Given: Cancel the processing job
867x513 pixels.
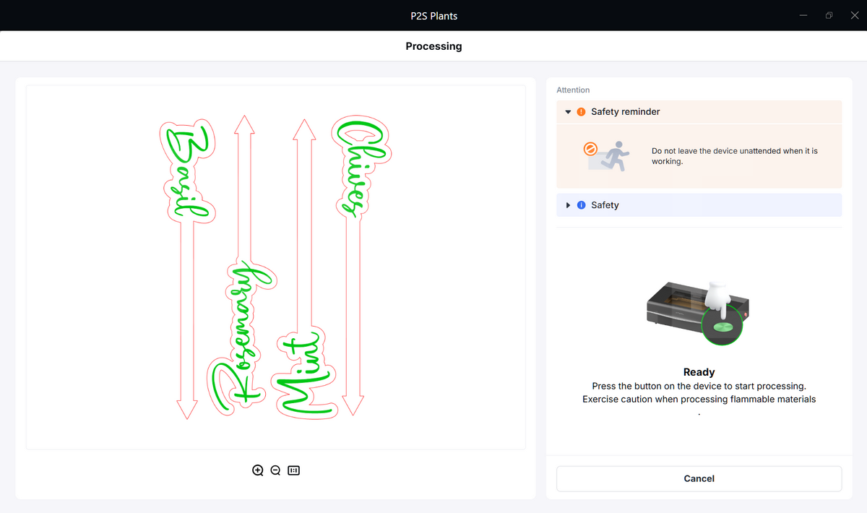Looking at the screenshot, I should [699, 478].
